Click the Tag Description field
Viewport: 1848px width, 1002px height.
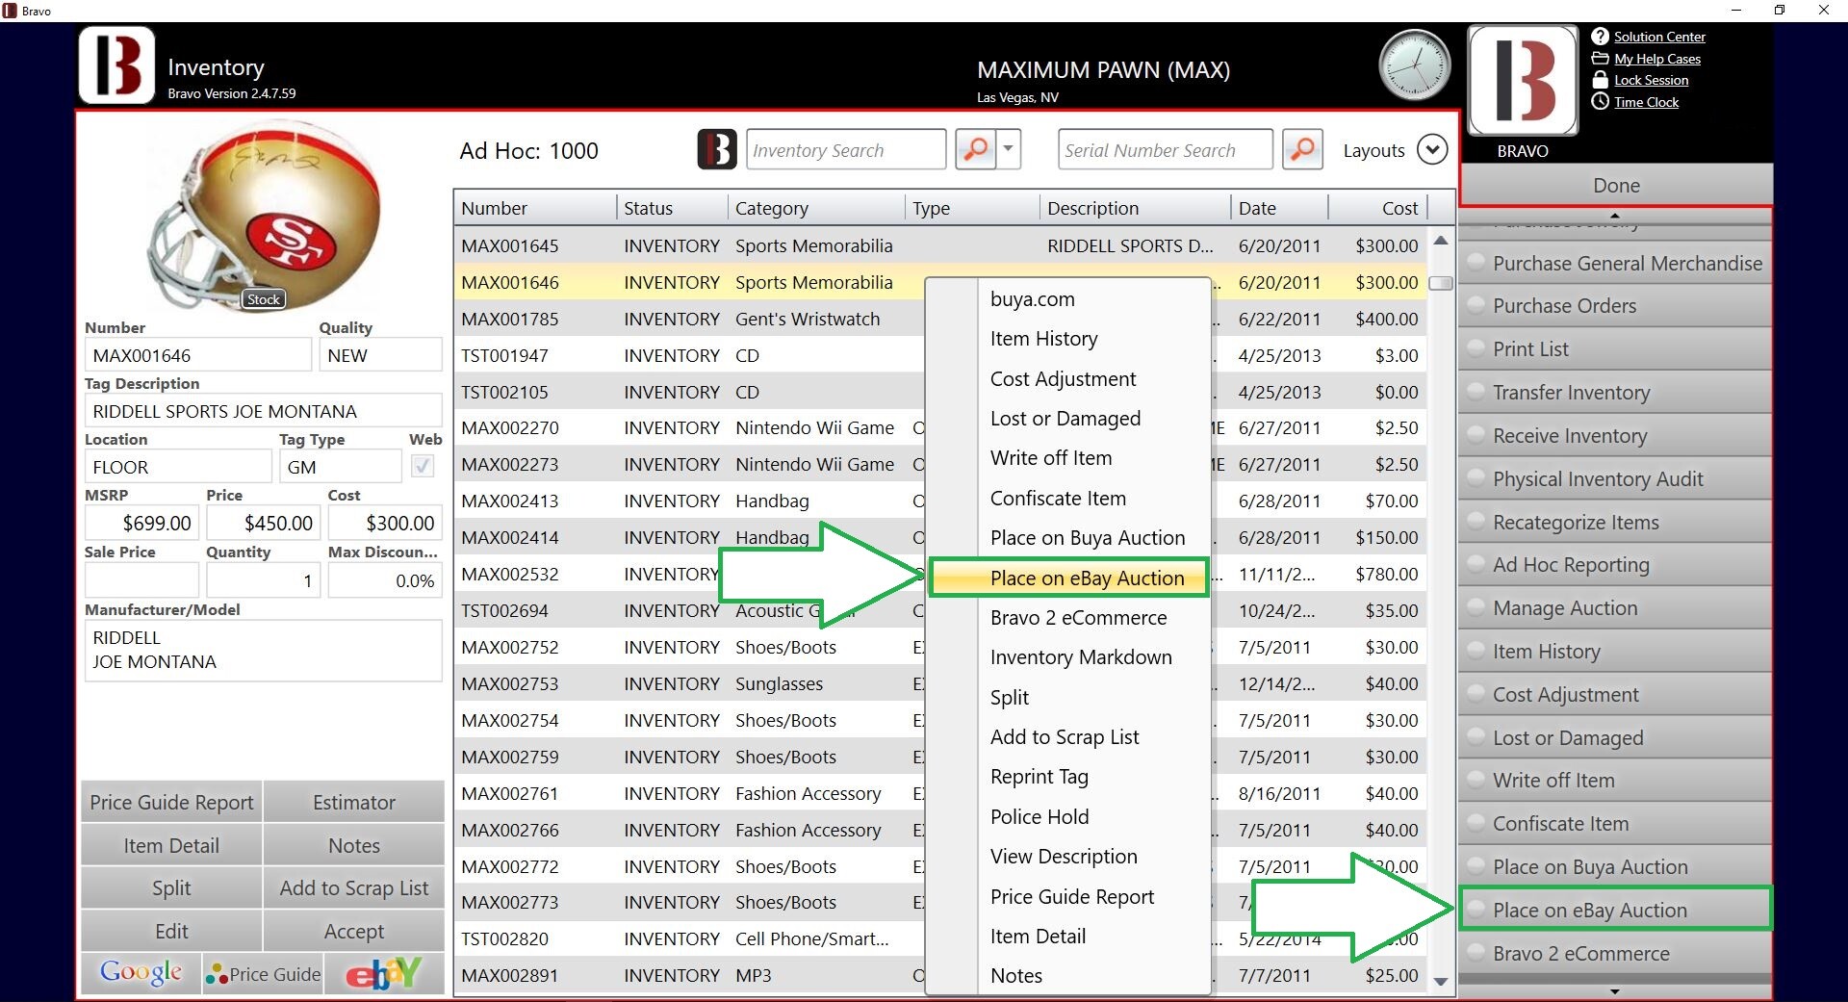[x=263, y=411]
